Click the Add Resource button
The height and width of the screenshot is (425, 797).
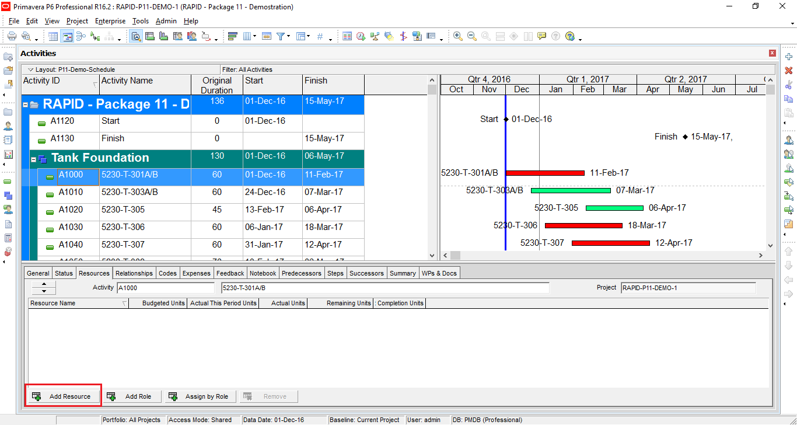click(62, 396)
